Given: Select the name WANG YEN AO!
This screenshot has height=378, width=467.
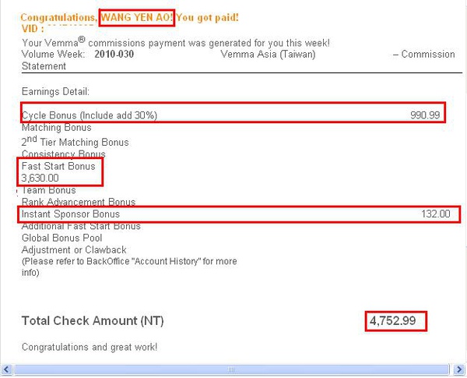Looking at the screenshot, I should point(137,18).
